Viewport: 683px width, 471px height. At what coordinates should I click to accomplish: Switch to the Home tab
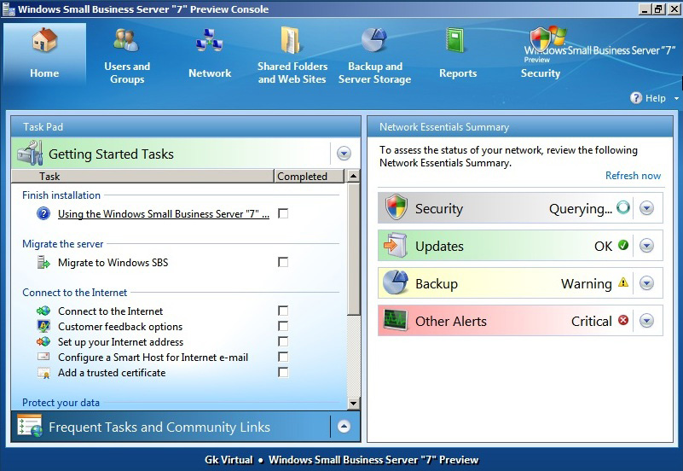44,54
